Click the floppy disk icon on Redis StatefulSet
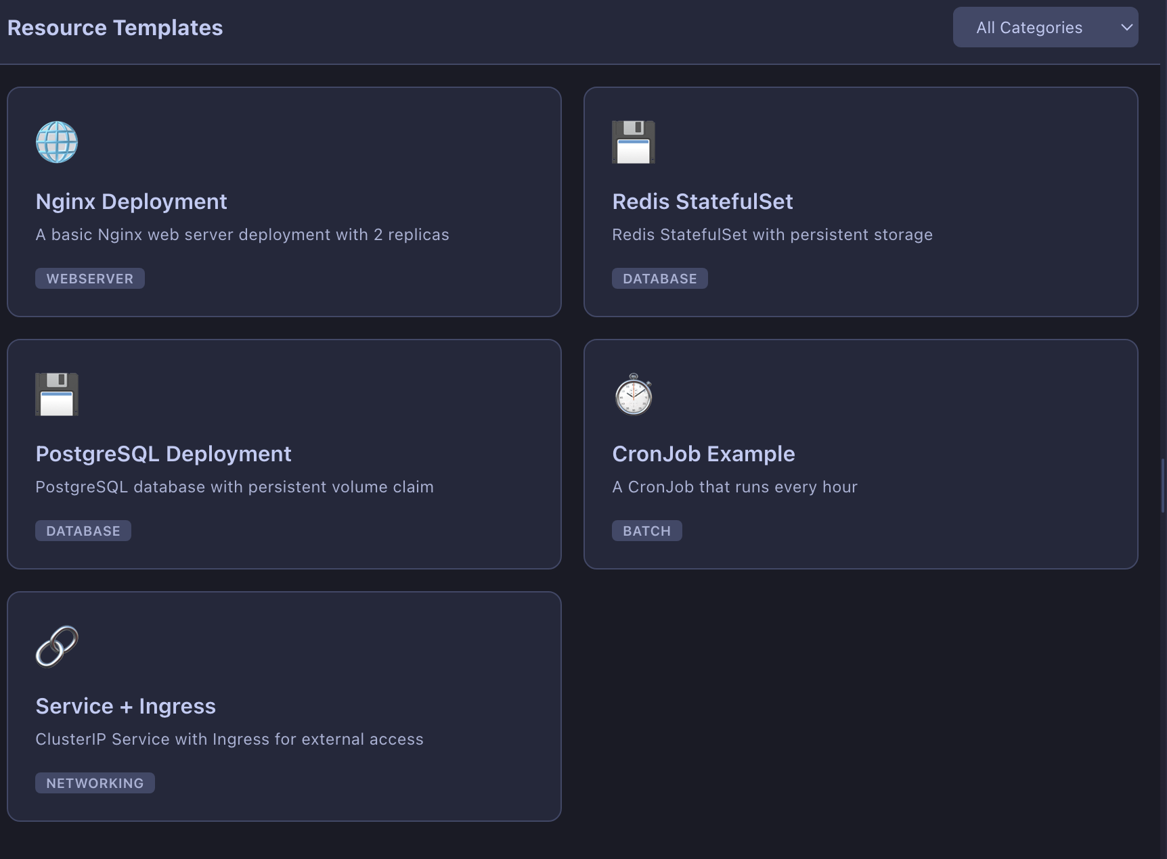Image resolution: width=1167 pixels, height=859 pixels. click(x=633, y=142)
